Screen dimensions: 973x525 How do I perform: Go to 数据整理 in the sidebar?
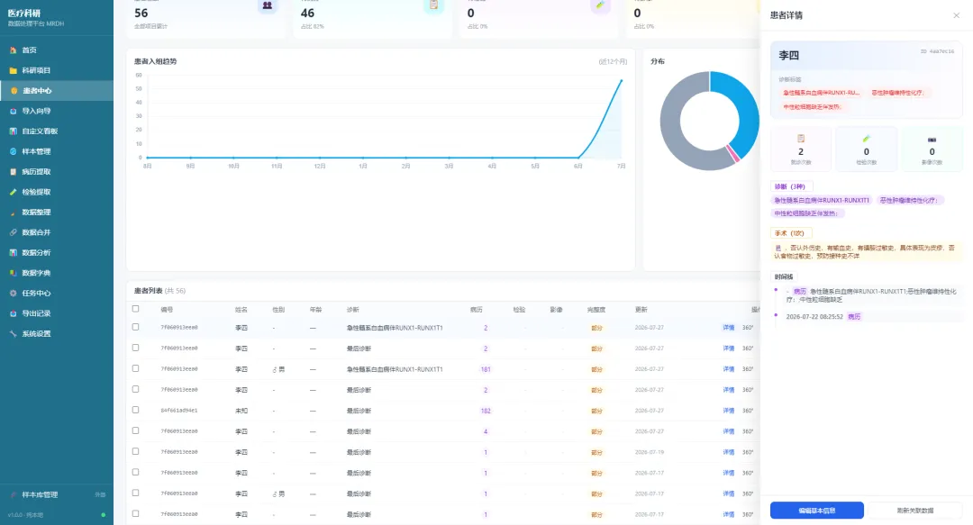[x=57, y=213]
